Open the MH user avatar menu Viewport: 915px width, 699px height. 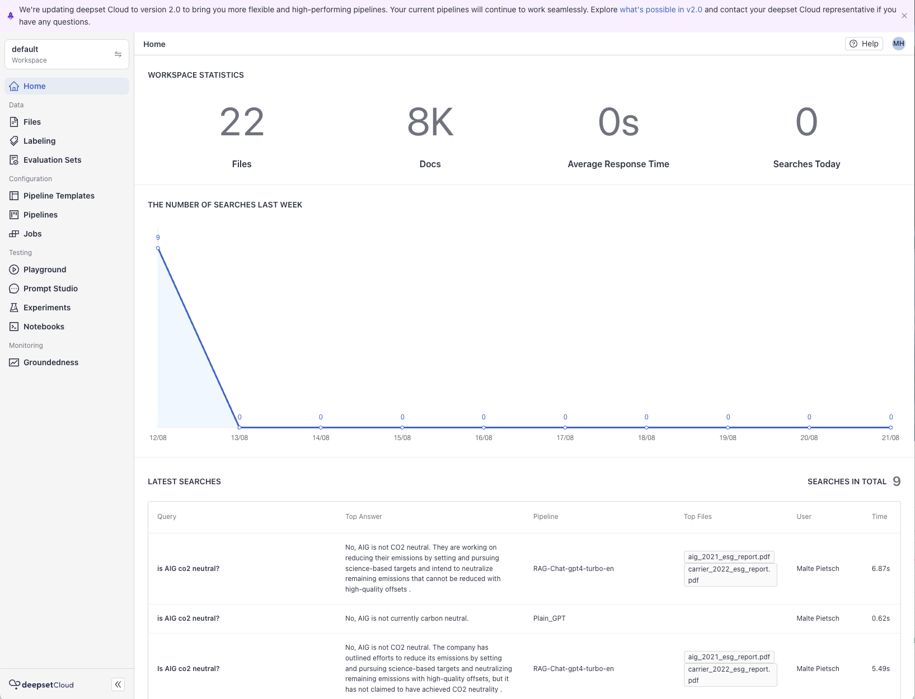(898, 44)
